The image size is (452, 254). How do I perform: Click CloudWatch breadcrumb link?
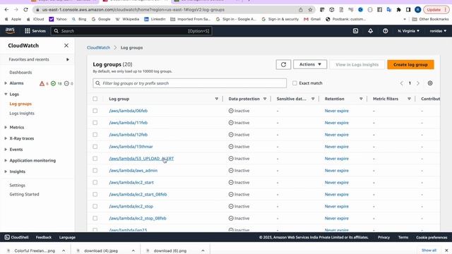98,47
